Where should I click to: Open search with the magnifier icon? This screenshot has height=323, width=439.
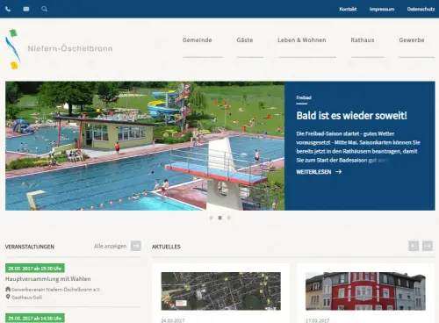(x=44, y=9)
